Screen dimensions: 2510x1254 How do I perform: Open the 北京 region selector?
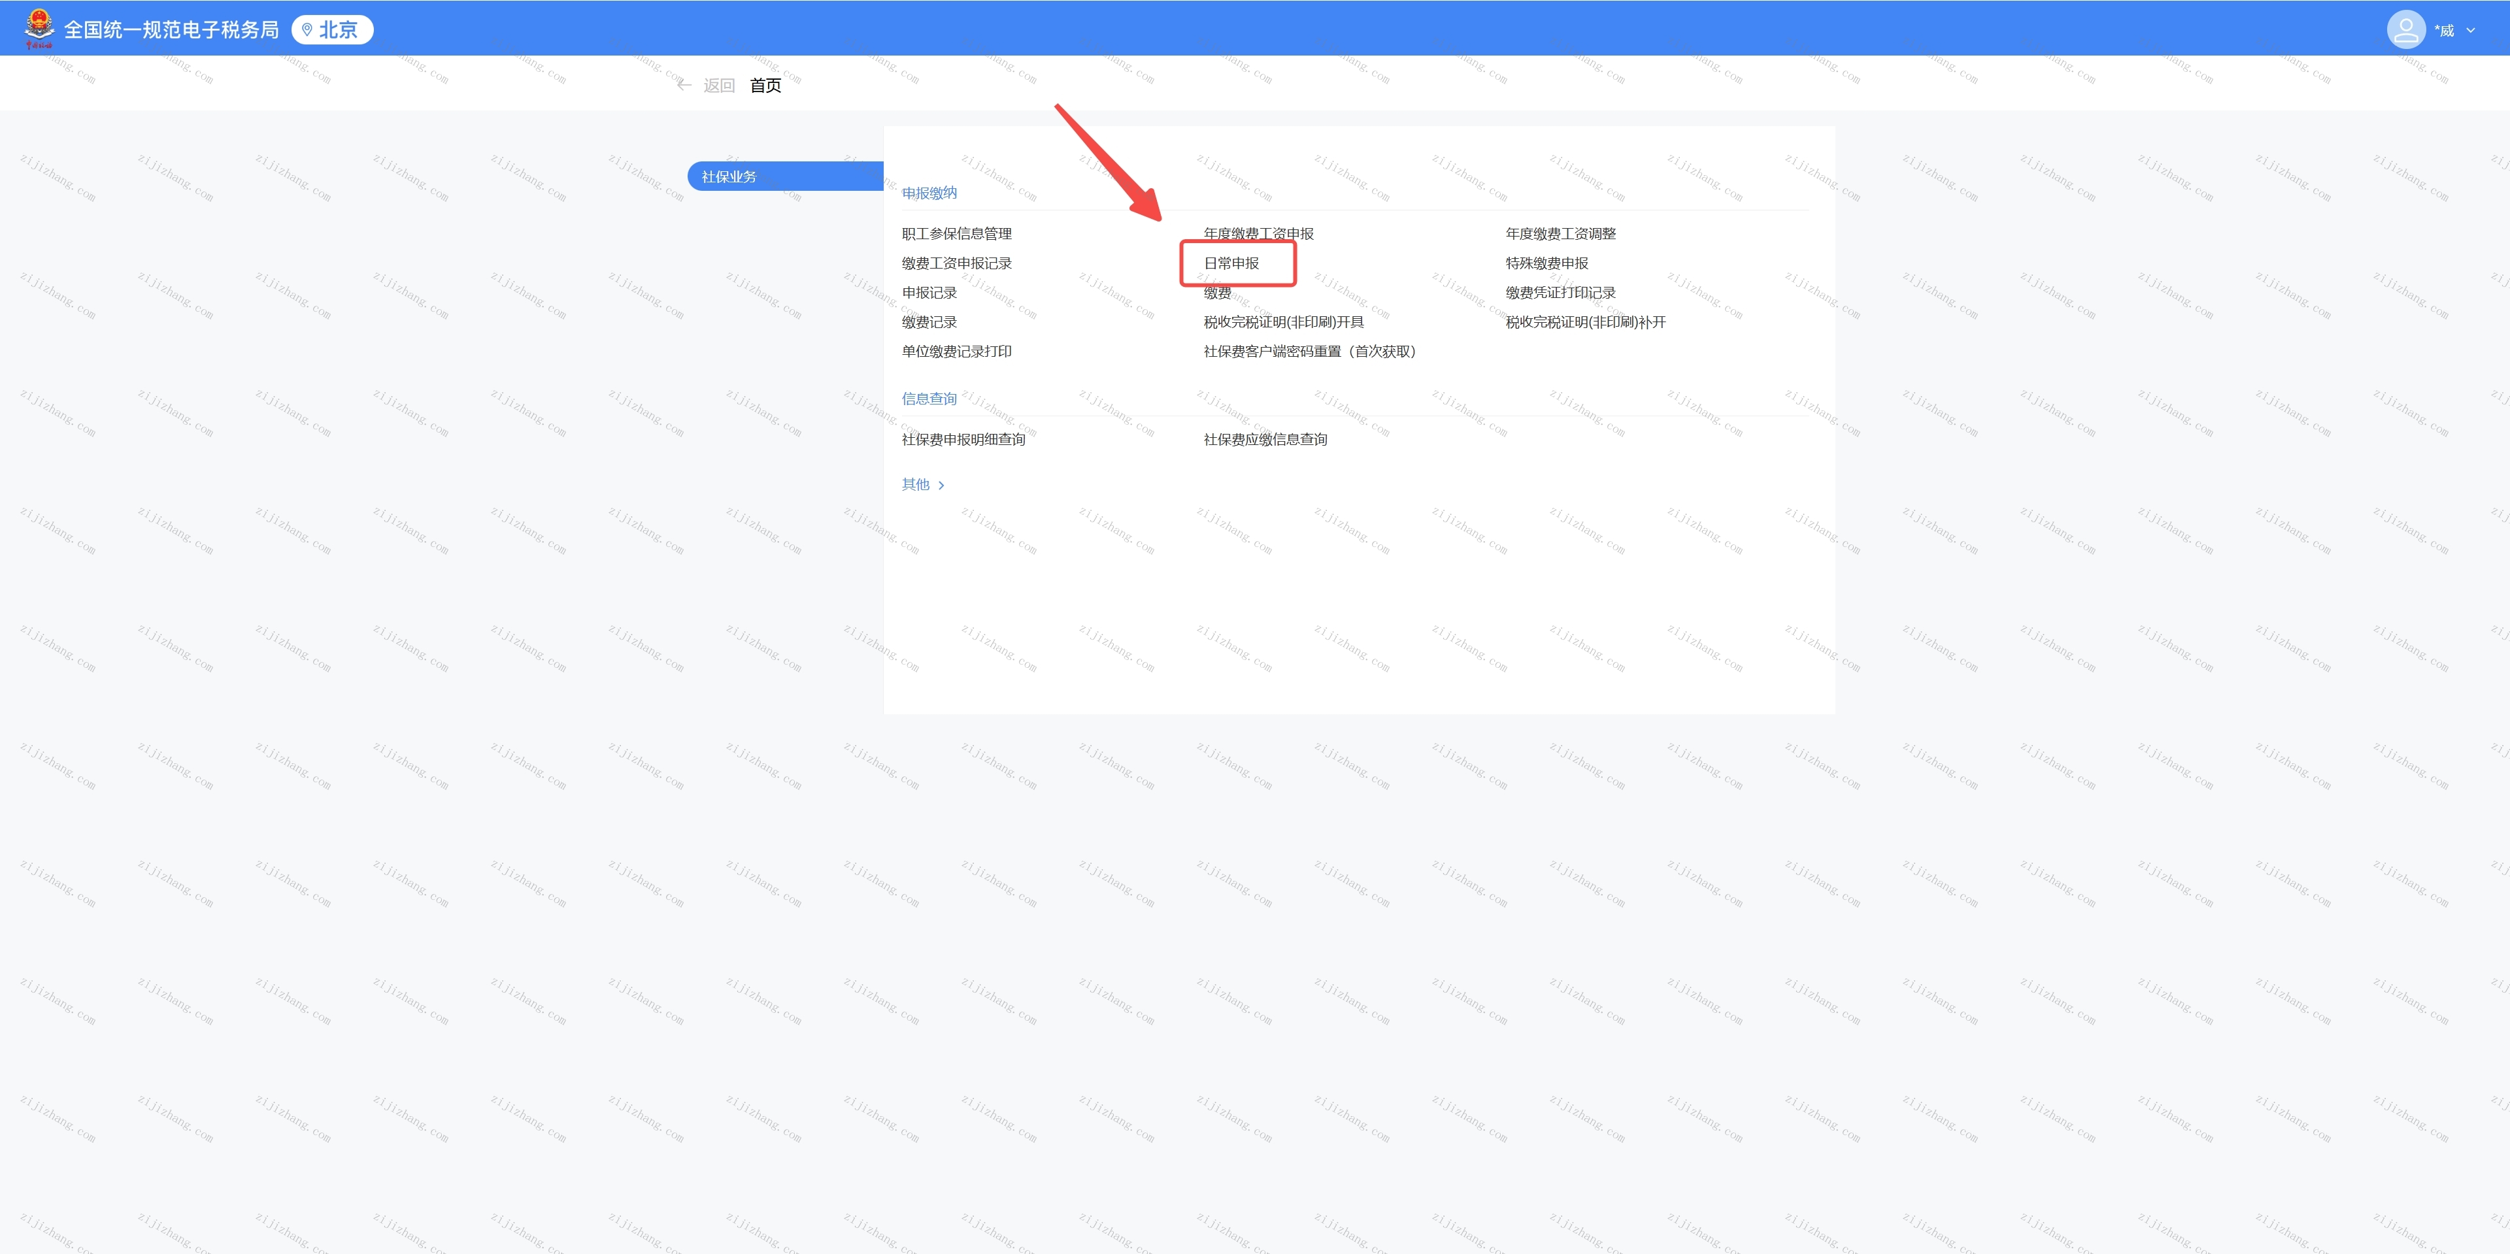tap(332, 30)
